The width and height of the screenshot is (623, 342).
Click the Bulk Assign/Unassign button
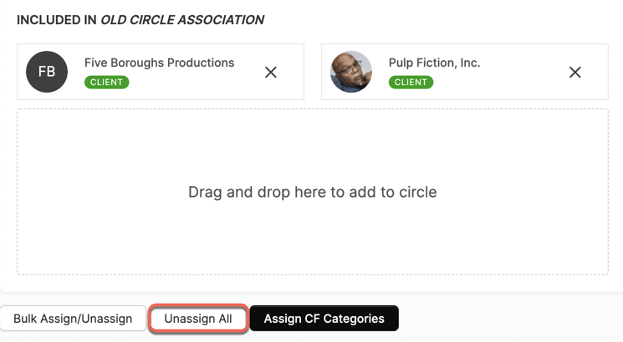(x=73, y=318)
